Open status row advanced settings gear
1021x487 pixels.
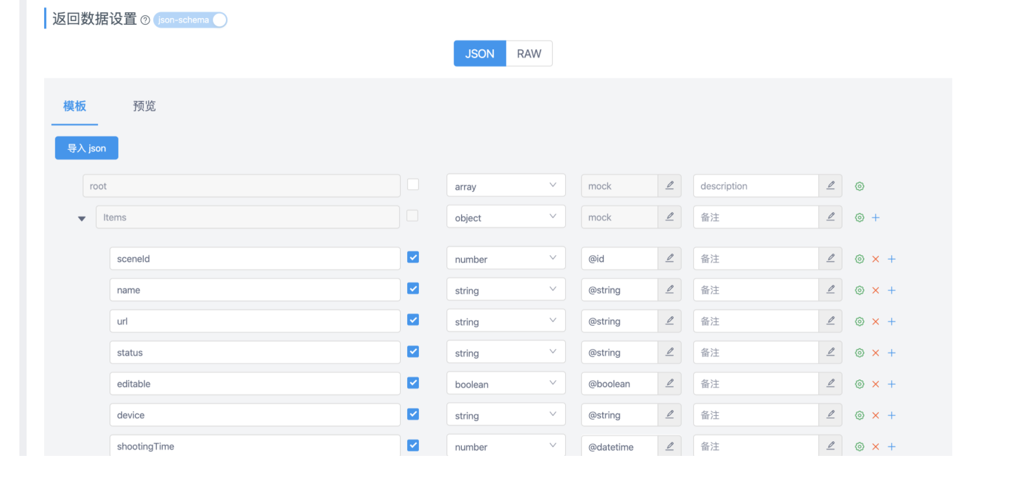pos(859,353)
